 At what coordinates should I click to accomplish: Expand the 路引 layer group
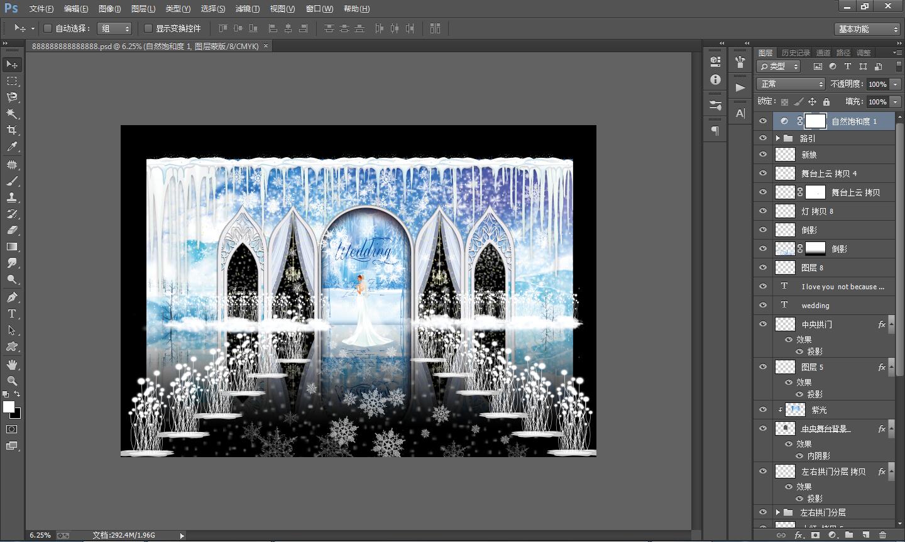coord(778,138)
